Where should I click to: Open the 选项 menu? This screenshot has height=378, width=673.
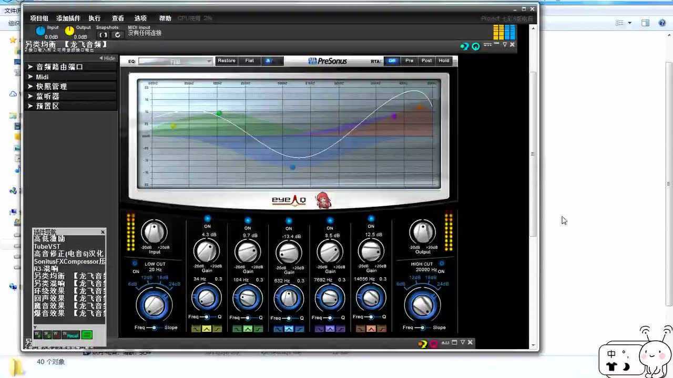click(140, 18)
